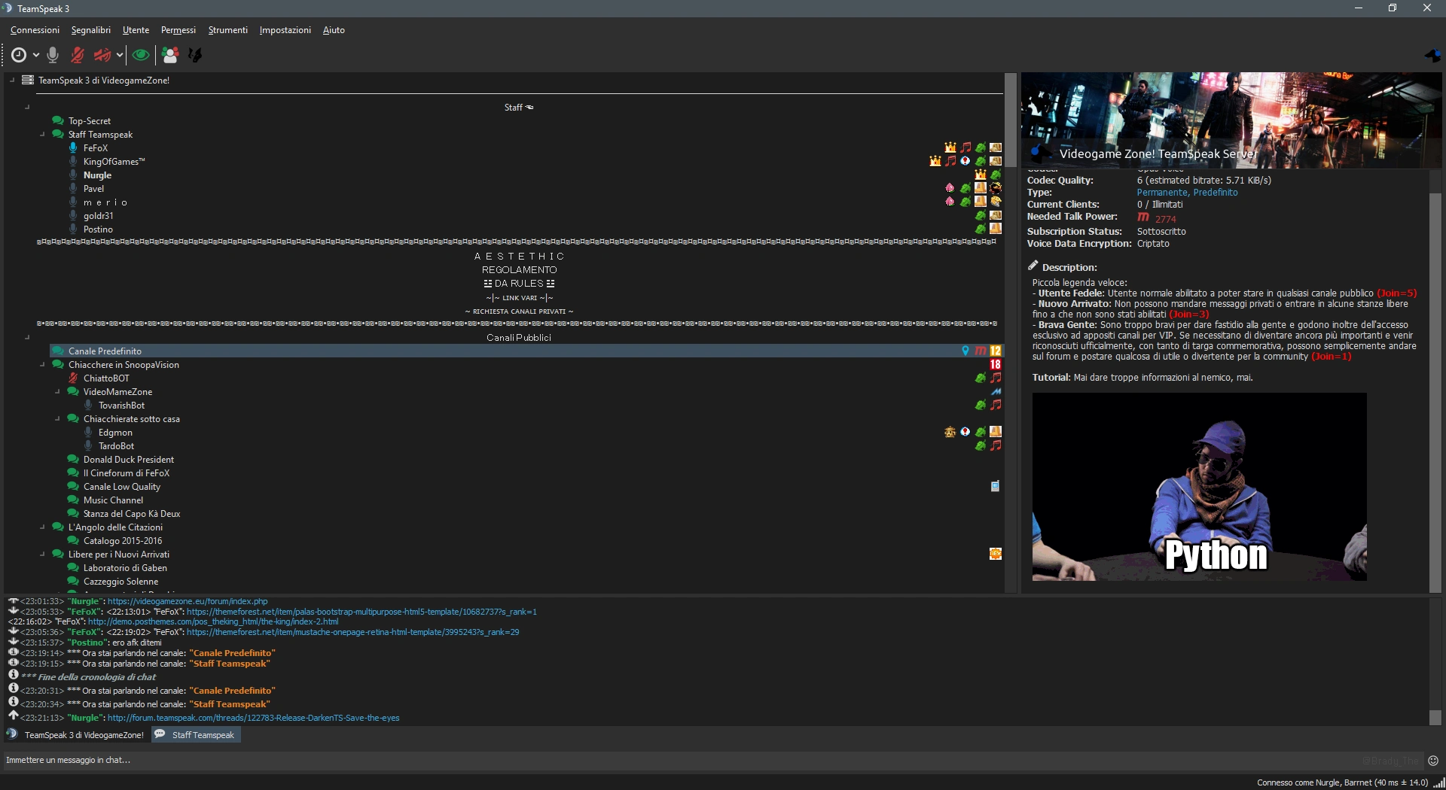The width and height of the screenshot is (1446, 790).
Task: Open the demo.posthemes.com link in chat
Action: pos(213,621)
